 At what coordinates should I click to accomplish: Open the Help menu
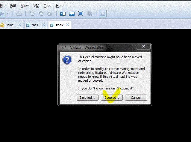tap(60, 6)
